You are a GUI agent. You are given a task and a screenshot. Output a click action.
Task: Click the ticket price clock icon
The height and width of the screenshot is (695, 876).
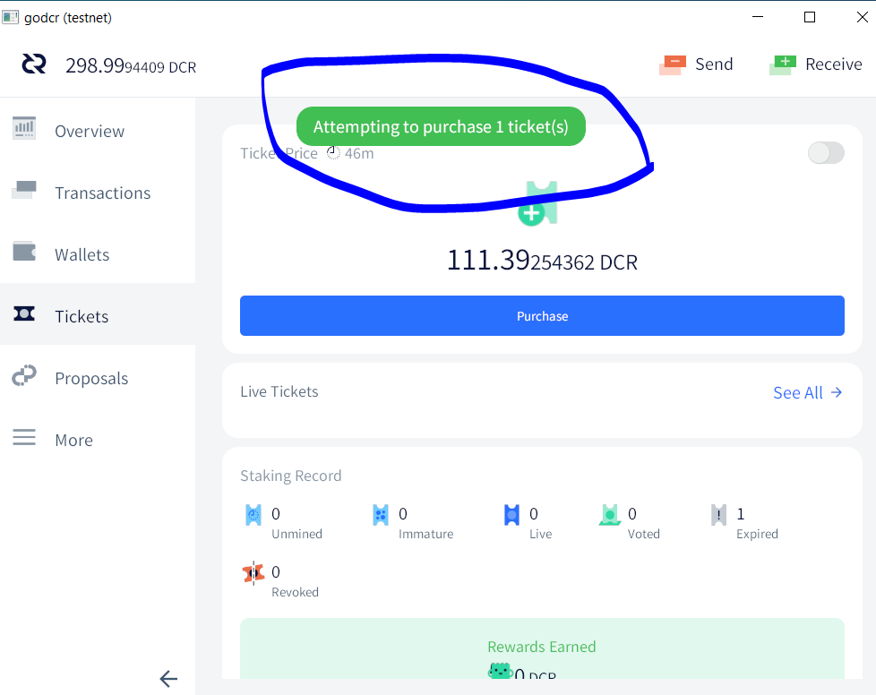[333, 152]
